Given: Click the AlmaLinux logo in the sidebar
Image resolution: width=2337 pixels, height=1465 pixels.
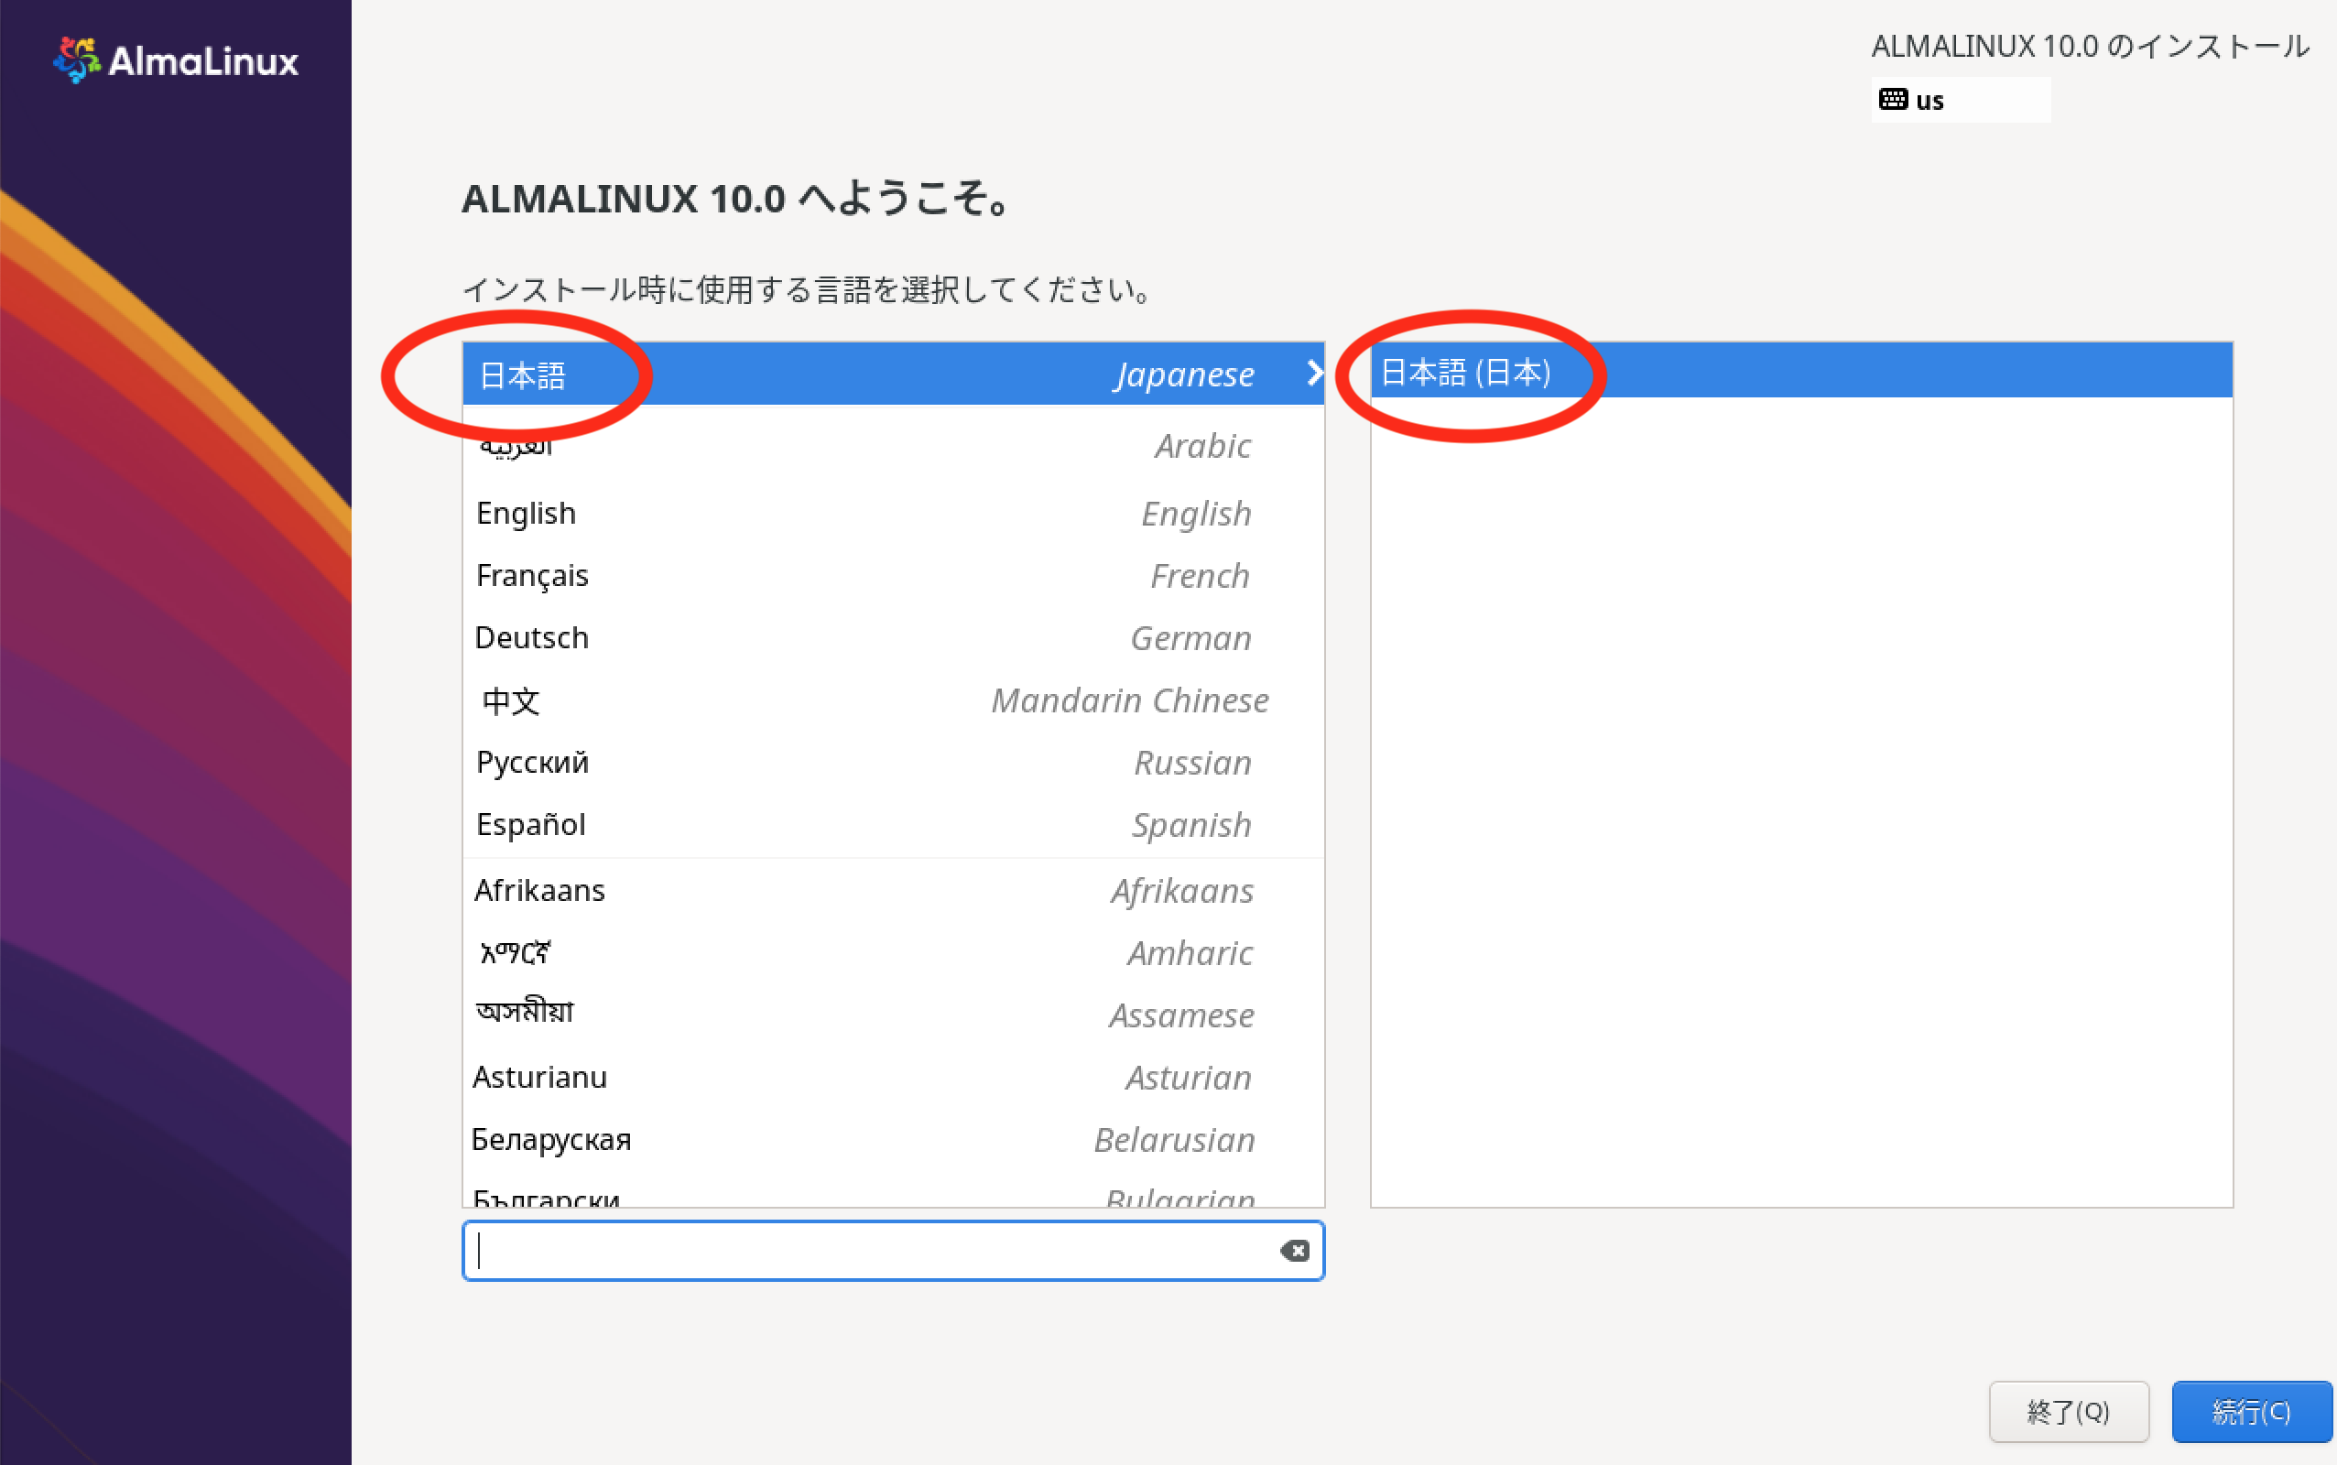Looking at the screenshot, I should 177,61.
